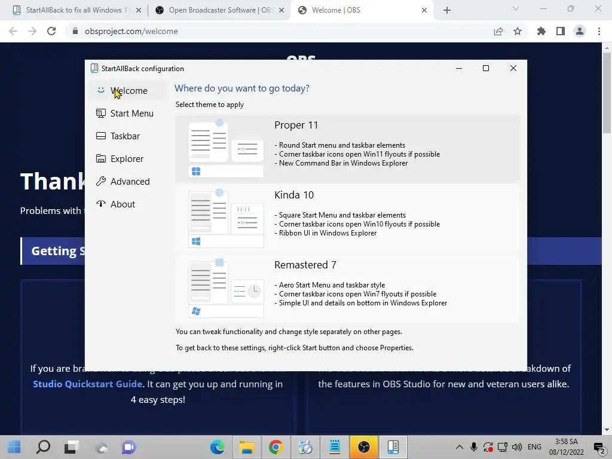Click the Kinda 10 preview thumbnail
612x459 pixels.
click(226, 218)
